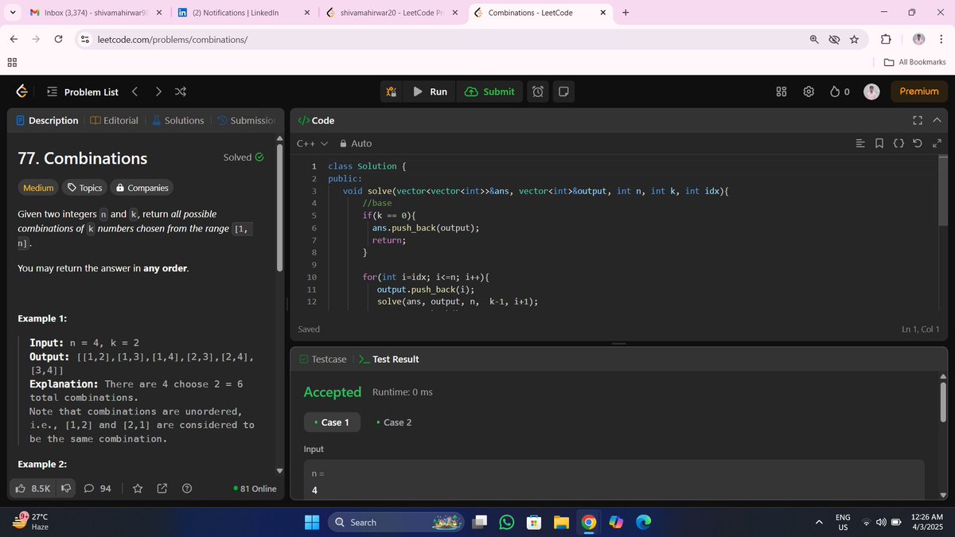Pick a random problem with shuffle icon
Viewport: 955px width, 537px height.
[x=181, y=91]
